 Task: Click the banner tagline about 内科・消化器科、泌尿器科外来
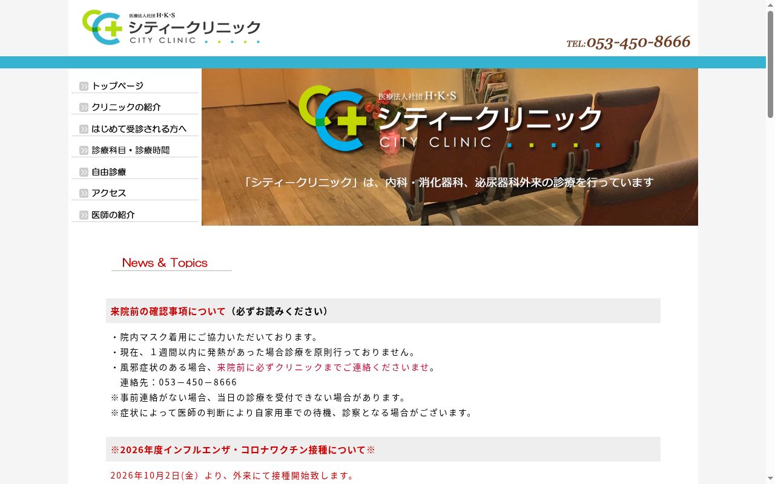[449, 182]
